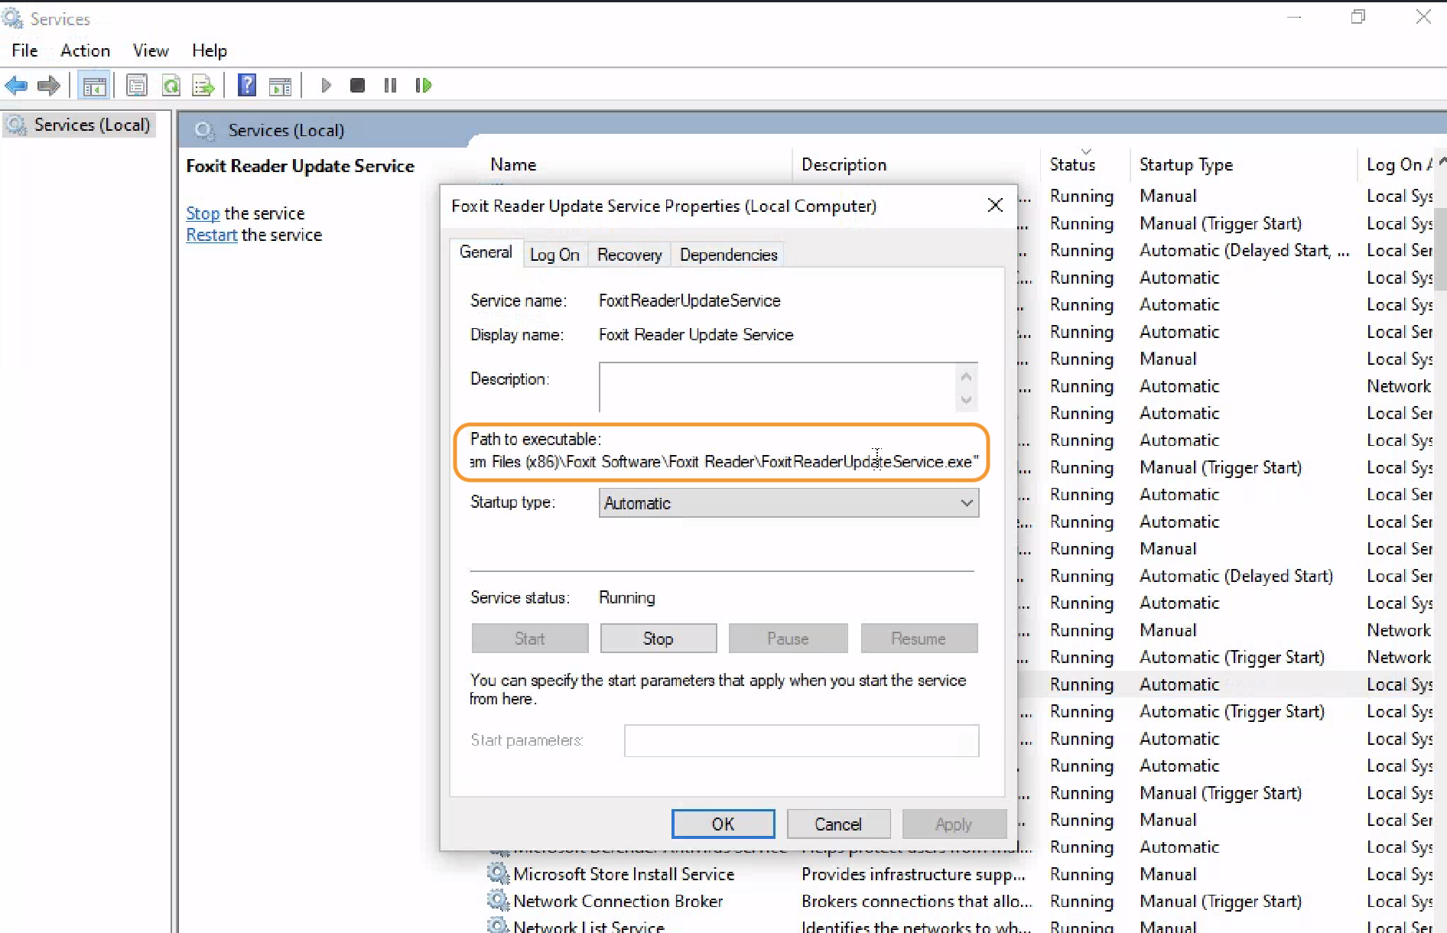This screenshot has width=1447, height=933.
Task: Select Services (Local) in the console tree
Action: click(80, 125)
